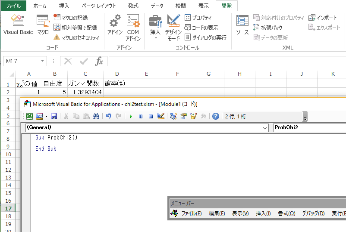Viewport: 346px width, 232px height.
Task: Run Sub with green play button
Action: [131, 117]
